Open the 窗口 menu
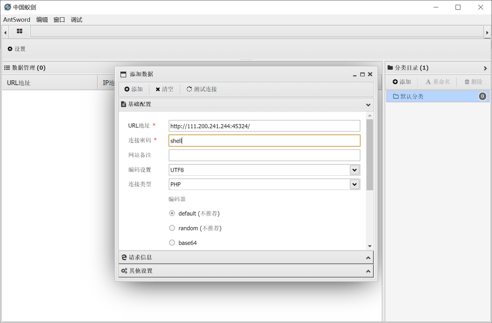 click(59, 20)
